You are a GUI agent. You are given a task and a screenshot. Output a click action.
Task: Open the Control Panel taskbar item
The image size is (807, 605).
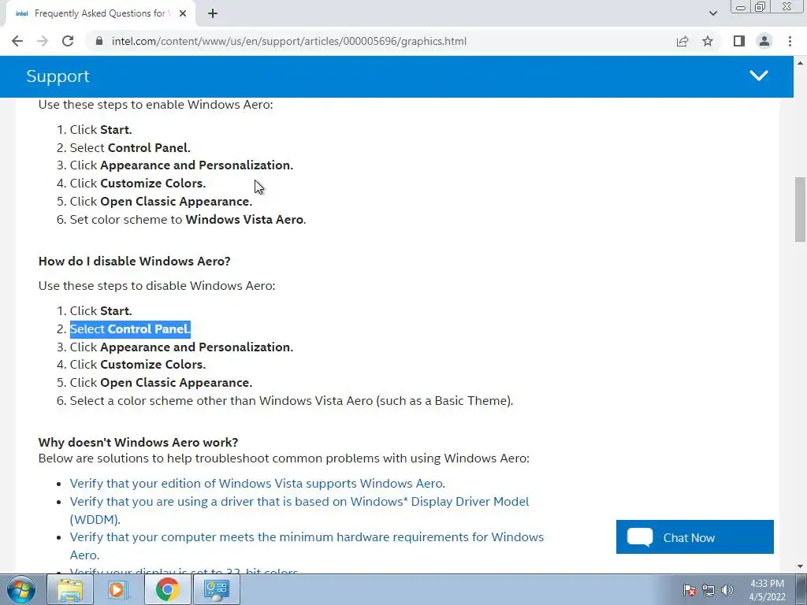coord(216,589)
